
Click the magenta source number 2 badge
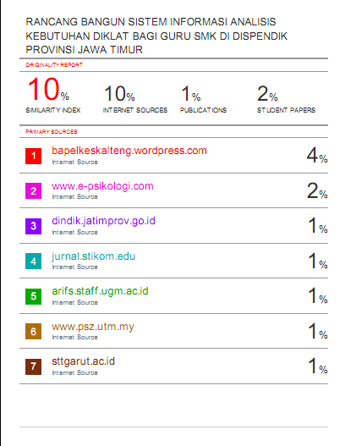point(33,191)
